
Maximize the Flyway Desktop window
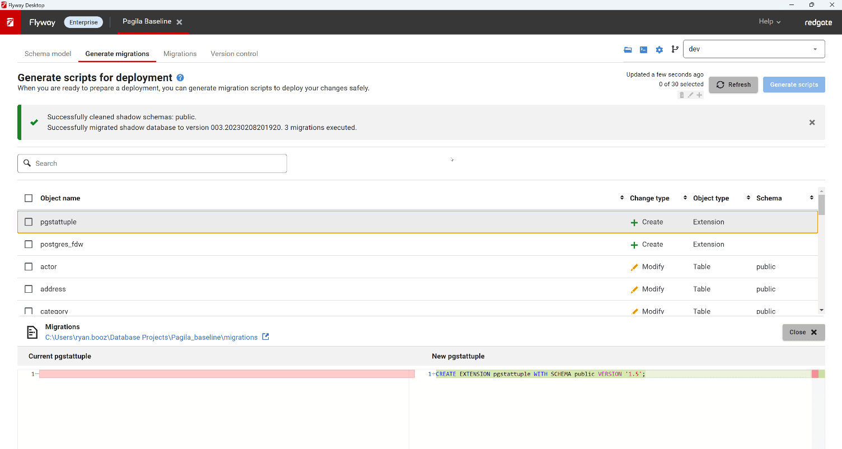point(811,4)
